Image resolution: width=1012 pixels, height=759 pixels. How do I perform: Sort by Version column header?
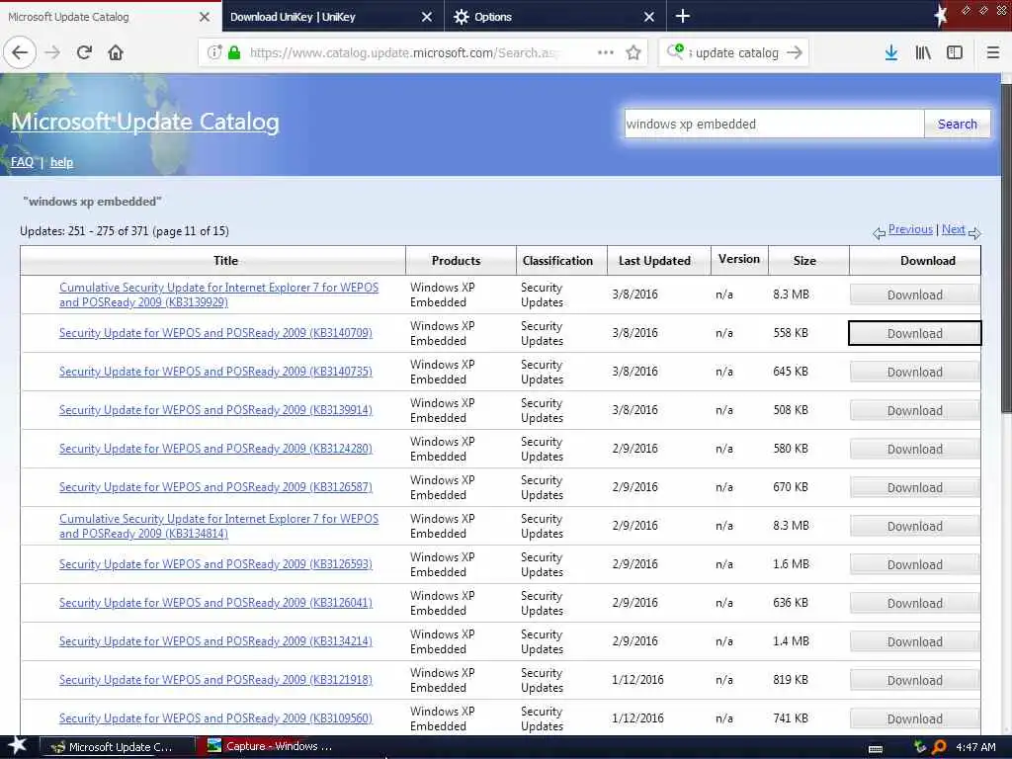click(738, 260)
